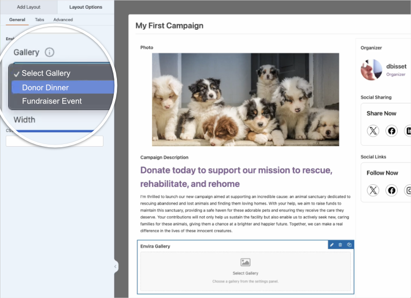This screenshot has width=411, height=298.
Task: Switch to Add Layout tab
Action: click(28, 7)
